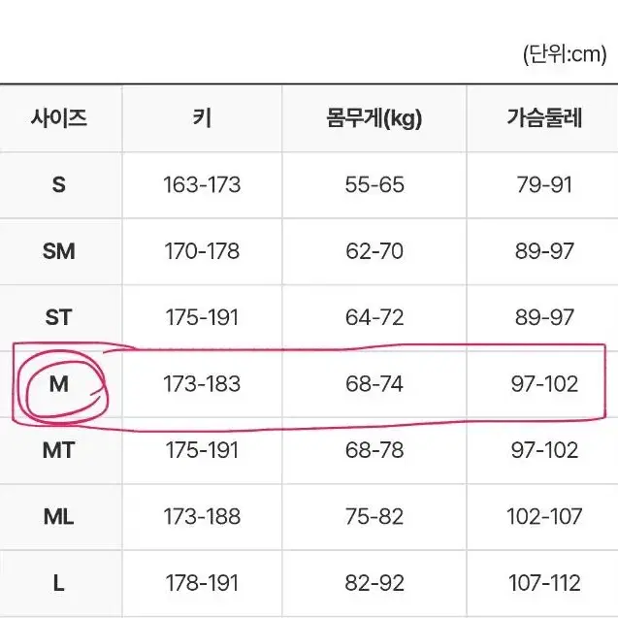The image size is (618, 618).
Task: Click the 68-74 weight cell
Action: [x=374, y=384]
